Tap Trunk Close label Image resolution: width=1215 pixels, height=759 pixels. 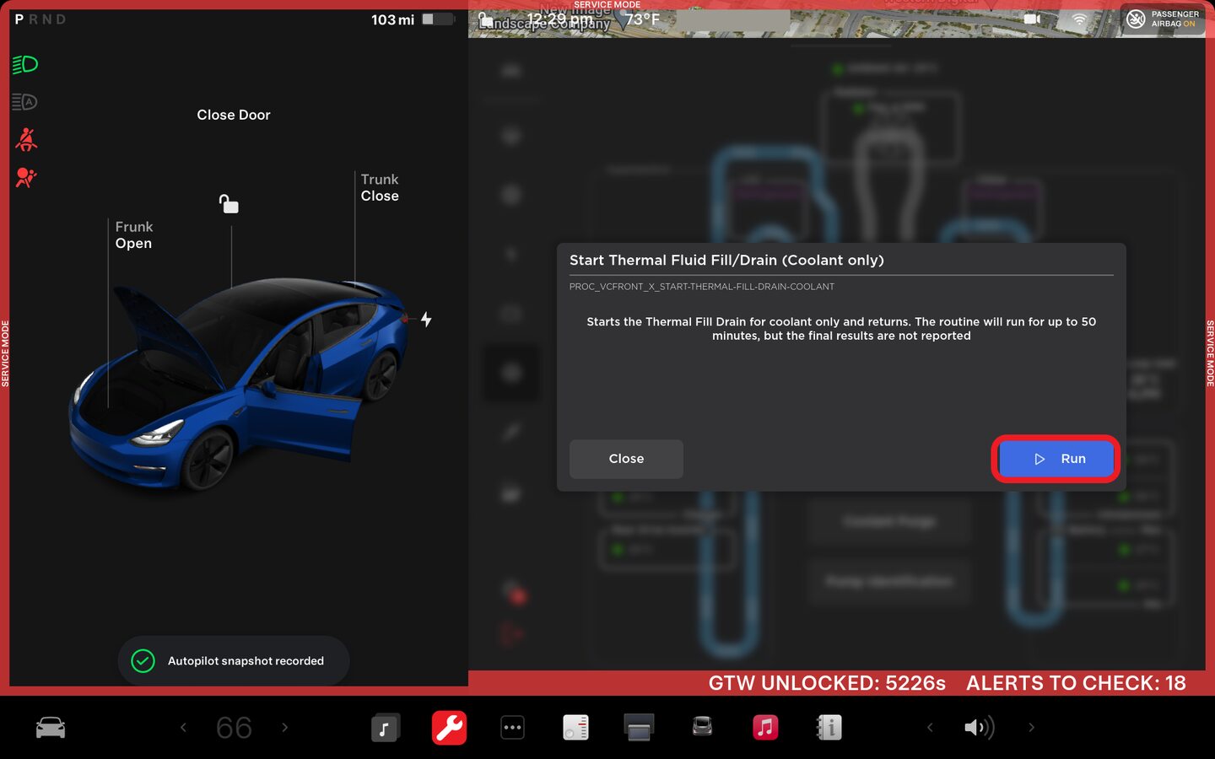[x=380, y=188]
